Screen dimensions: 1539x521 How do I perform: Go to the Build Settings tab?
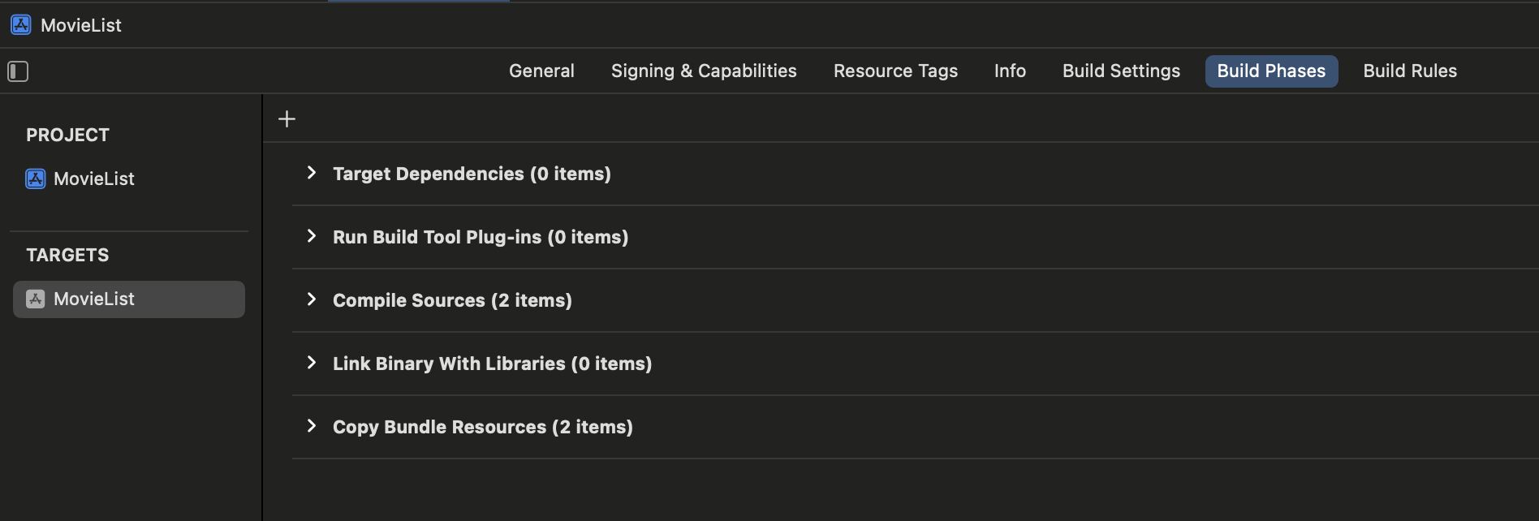1121,71
